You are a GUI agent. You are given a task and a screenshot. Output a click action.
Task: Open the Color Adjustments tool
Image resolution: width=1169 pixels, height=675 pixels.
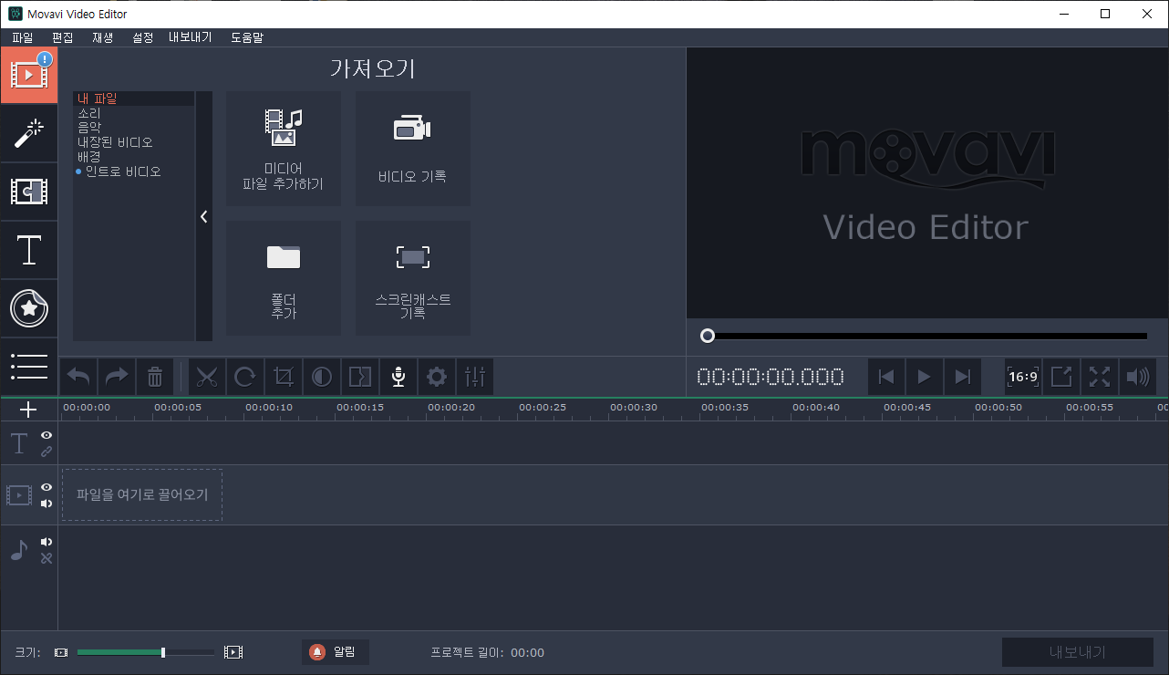pyautogui.click(x=322, y=377)
